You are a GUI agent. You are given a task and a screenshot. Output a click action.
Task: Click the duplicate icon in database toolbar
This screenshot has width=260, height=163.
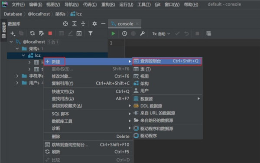tap(21, 33)
